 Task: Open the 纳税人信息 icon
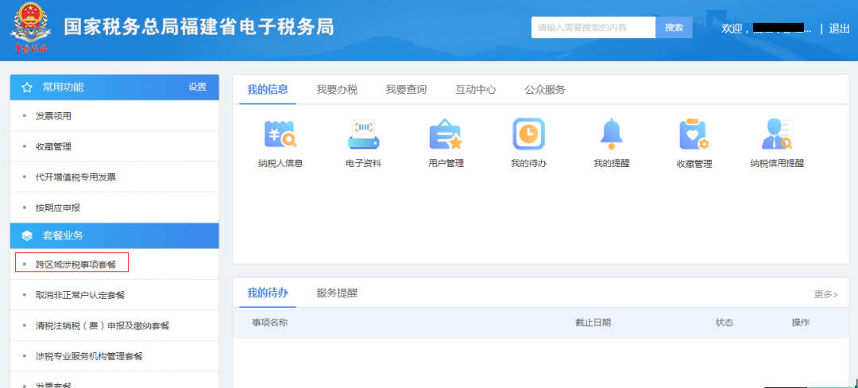pyautogui.click(x=280, y=134)
